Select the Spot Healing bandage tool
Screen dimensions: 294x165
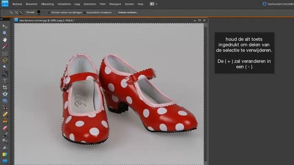tap(5, 115)
